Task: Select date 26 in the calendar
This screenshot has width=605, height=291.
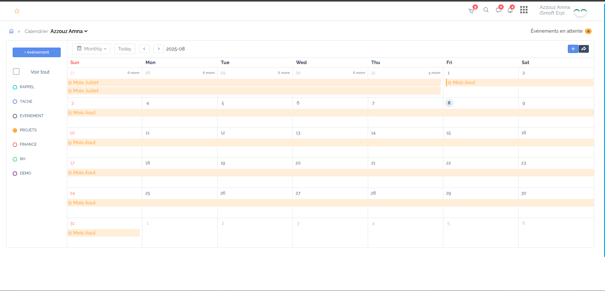Action: (x=223, y=193)
